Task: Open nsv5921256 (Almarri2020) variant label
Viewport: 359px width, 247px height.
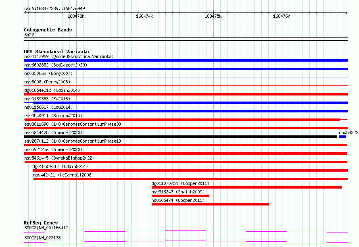Action: point(53,149)
